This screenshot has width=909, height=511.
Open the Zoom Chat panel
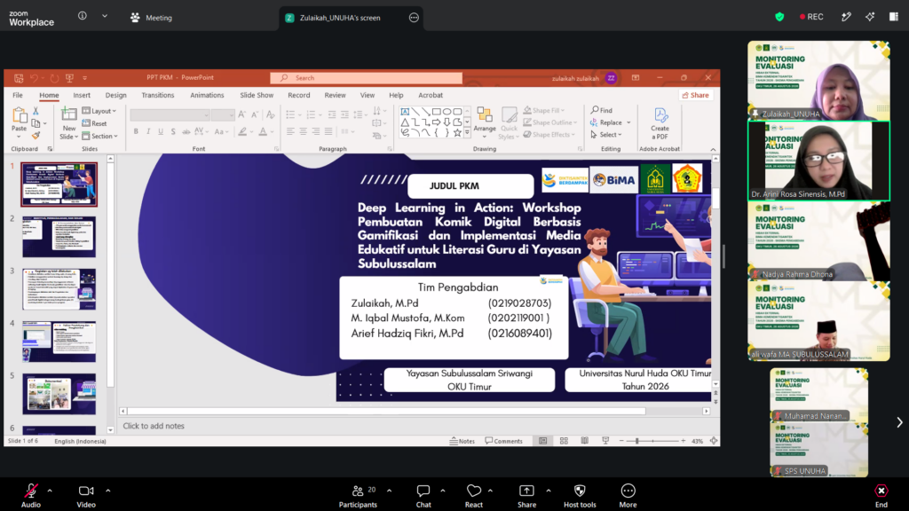coord(423,491)
